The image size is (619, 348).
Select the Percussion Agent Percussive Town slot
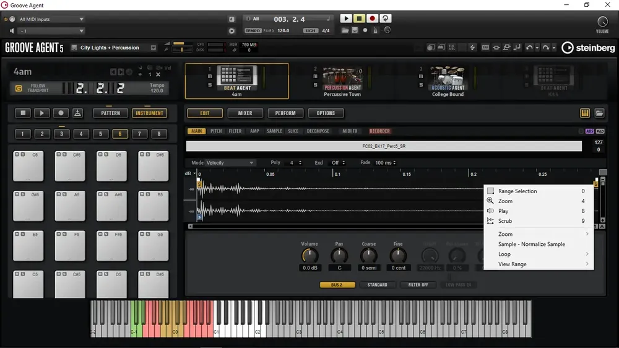pyautogui.click(x=342, y=81)
